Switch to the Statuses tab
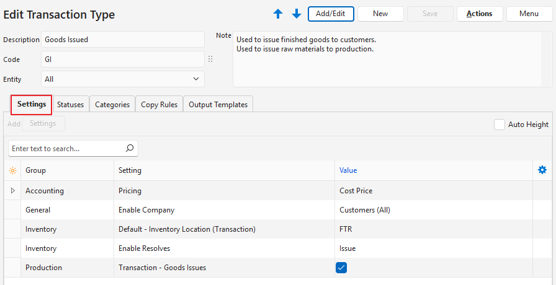556x285 pixels. pyautogui.click(x=70, y=105)
